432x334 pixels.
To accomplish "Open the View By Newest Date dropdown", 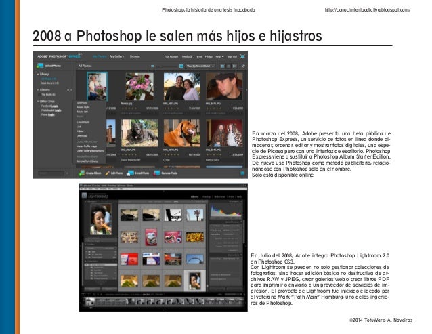I will (x=200, y=66).
